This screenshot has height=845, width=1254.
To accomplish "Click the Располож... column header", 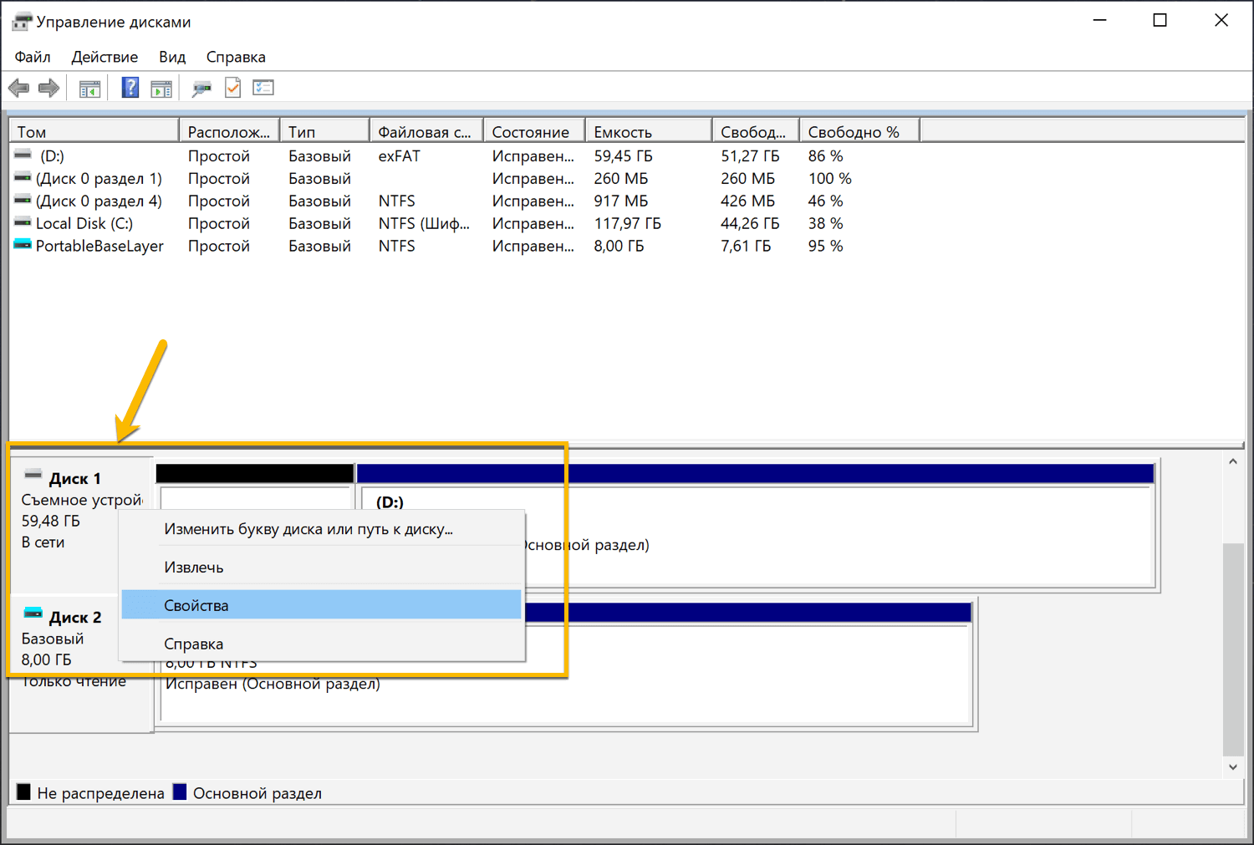I will pyautogui.click(x=230, y=132).
